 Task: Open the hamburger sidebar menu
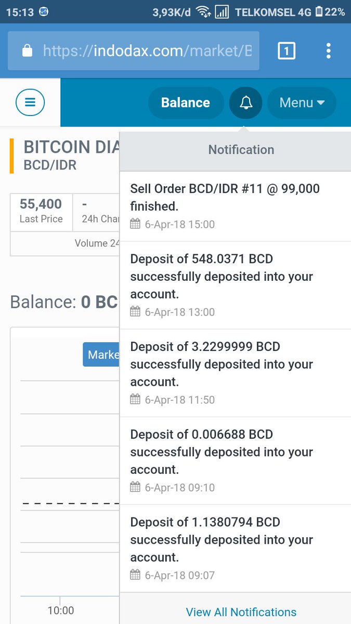[30, 102]
